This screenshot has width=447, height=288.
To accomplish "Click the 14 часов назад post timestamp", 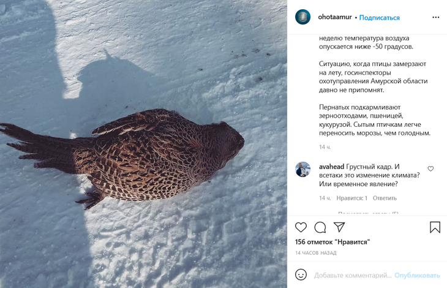I will click(315, 253).
